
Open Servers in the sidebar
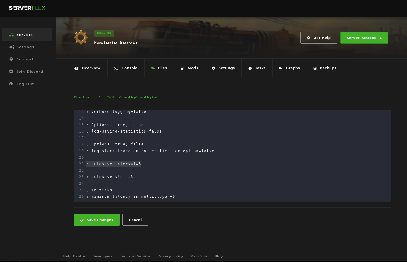tap(27, 35)
